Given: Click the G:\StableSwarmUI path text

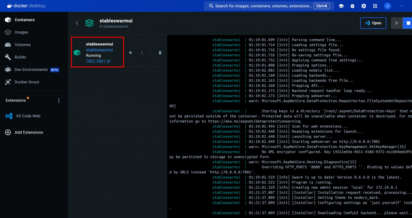Looking at the screenshot, I should coord(114,27).
